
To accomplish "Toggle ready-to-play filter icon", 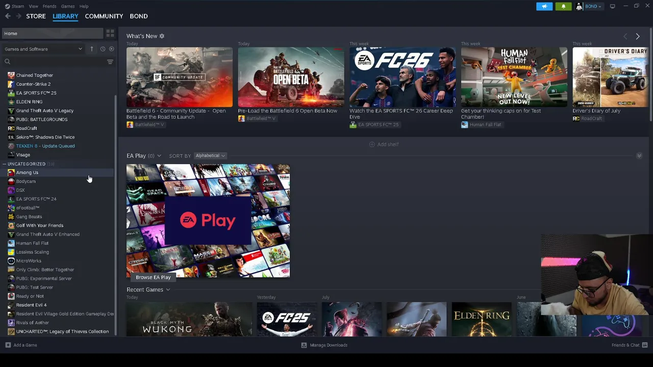I will [x=111, y=49].
